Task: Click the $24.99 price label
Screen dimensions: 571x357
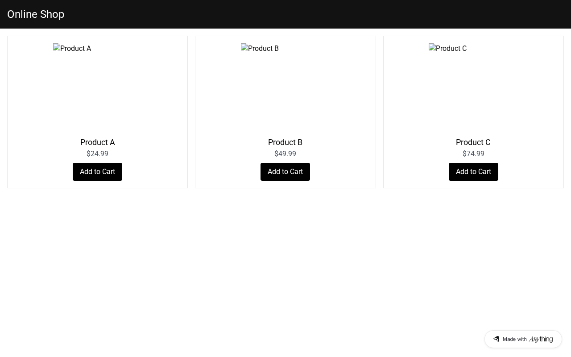Action: [x=97, y=154]
